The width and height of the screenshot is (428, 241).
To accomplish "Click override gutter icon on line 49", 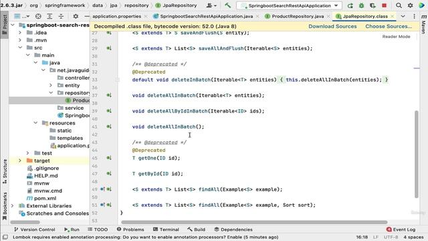I will 102,189.
